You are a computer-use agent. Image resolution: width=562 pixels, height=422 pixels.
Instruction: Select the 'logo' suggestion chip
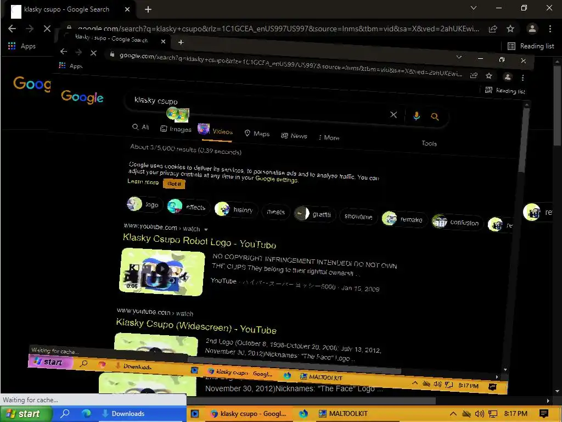click(x=145, y=204)
